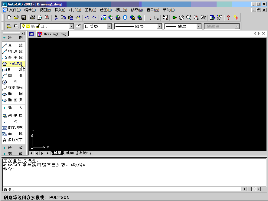
Task: Toggle the layer lock padlock icon
Action: [38, 27]
